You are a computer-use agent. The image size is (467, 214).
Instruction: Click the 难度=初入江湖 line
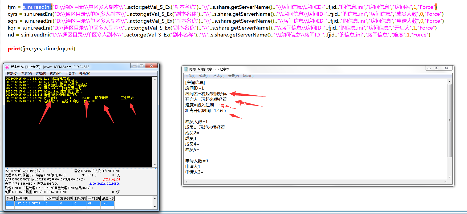pyautogui.click(x=200, y=105)
